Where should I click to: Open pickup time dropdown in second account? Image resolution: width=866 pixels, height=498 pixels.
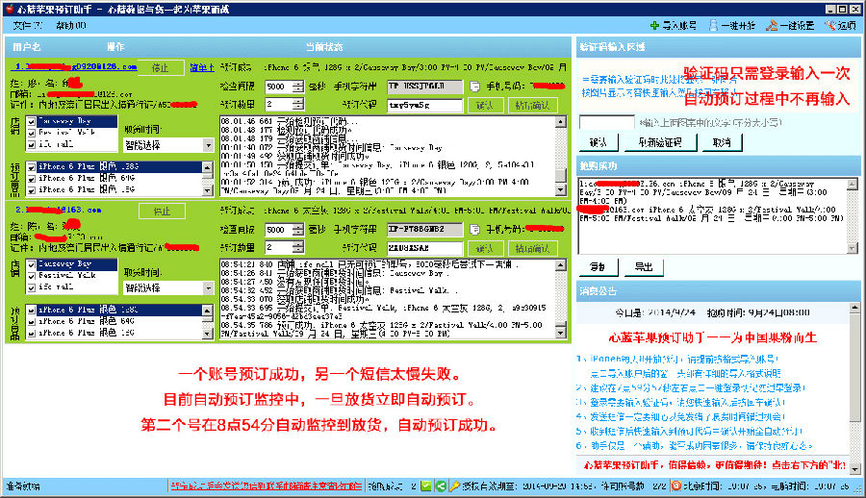(208, 287)
